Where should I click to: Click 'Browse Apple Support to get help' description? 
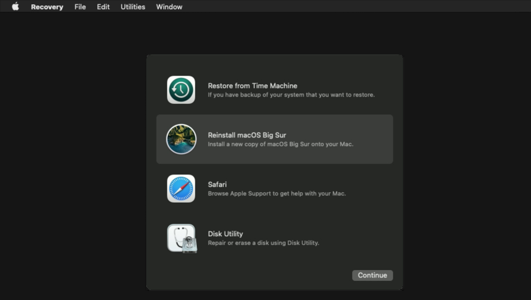pyautogui.click(x=277, y=194)
